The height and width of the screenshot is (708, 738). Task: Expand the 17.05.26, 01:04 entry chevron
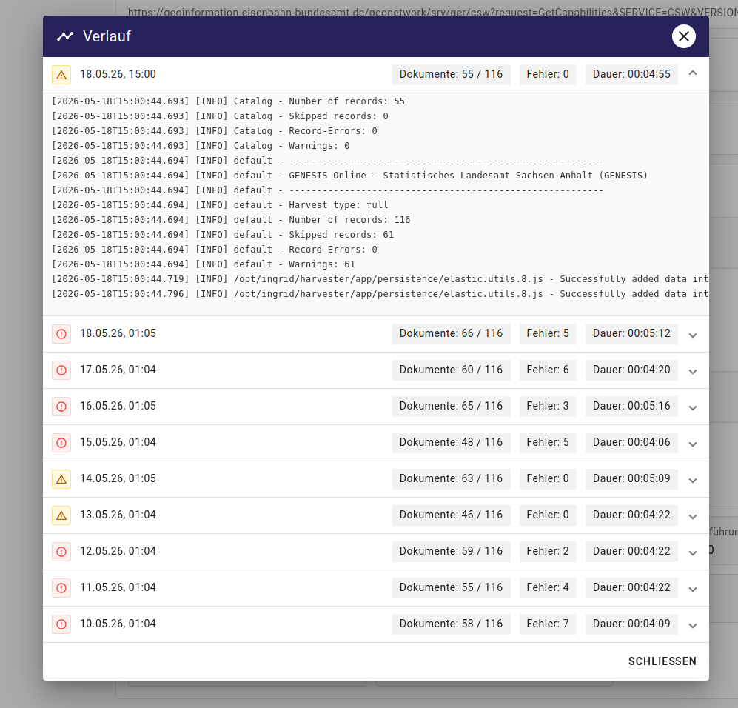[x=692, y=372]
